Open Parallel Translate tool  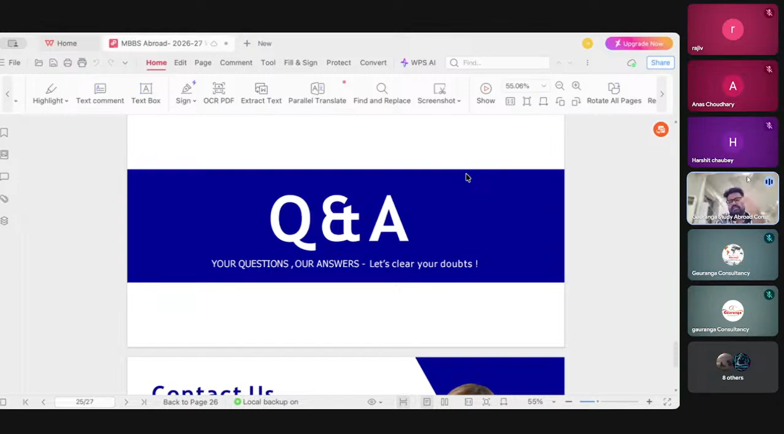(x=317, y=93)
